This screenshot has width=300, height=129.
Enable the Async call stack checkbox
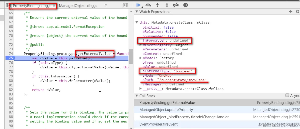[x=287, y=95]
